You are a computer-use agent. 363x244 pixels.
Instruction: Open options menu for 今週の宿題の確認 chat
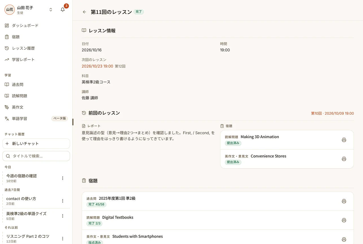pos(63,178)
